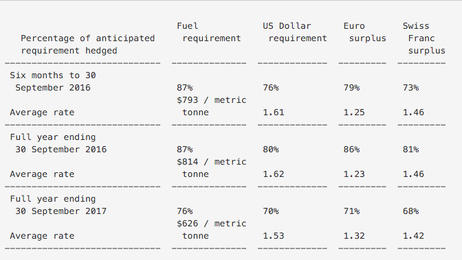This screenshot has height=260, width=462.
Task: Click the 76% US Dollar value for six months
Action: click(x=271, y=88)
